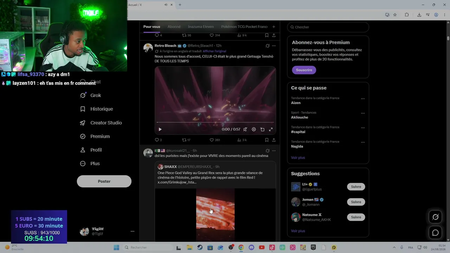Viewport: 450px width, 253px height.
Task: Open more options for the Nagida trend
Action: point(363,142)
